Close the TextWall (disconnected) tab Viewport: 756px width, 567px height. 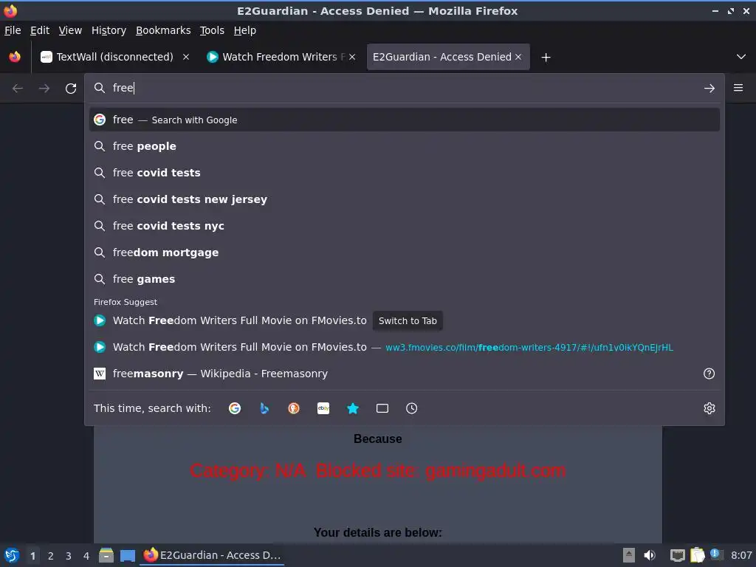(185, 57)
